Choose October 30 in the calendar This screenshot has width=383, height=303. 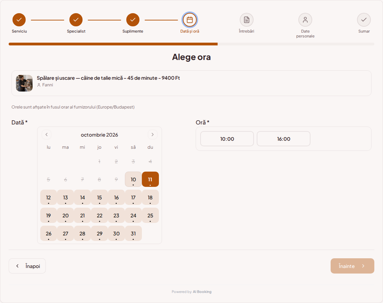pos(116,233)
